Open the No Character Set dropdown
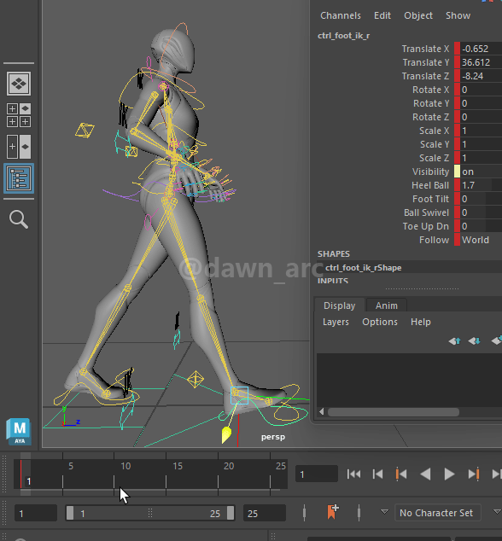 point(437,513)
